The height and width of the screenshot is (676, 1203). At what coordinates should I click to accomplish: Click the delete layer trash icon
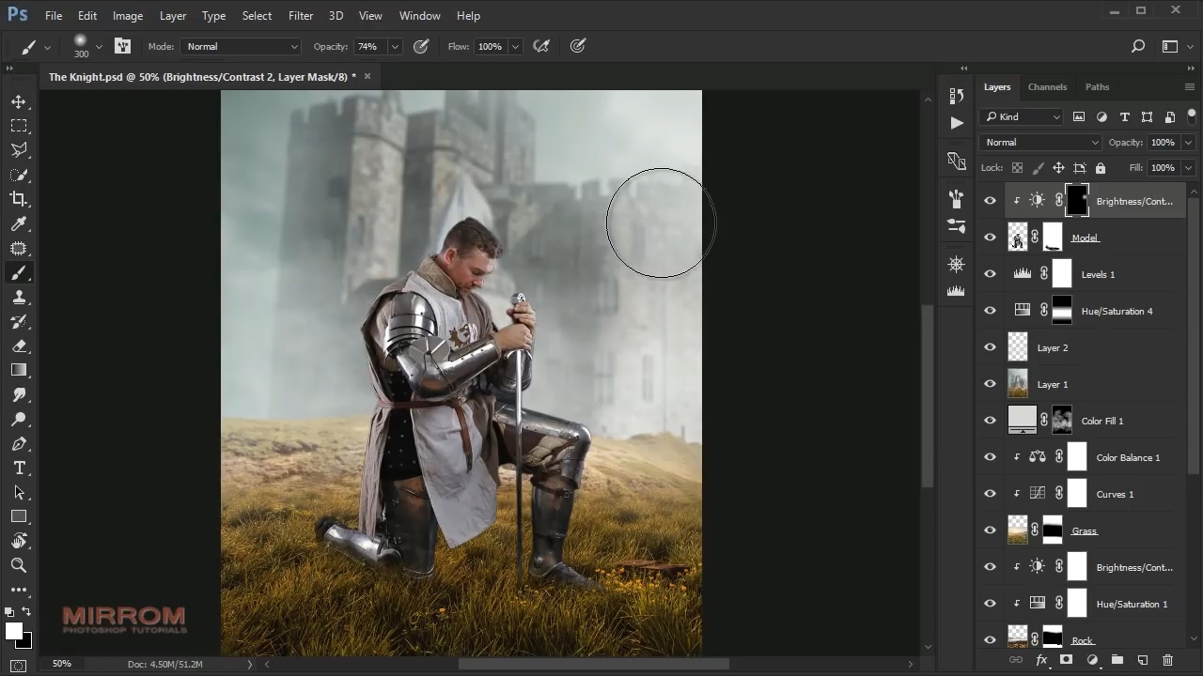(x=1168, y=660)
